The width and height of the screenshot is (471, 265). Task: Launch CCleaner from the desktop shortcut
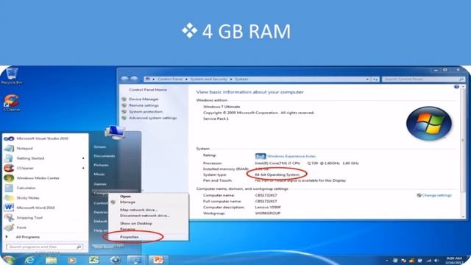(12, 103)
